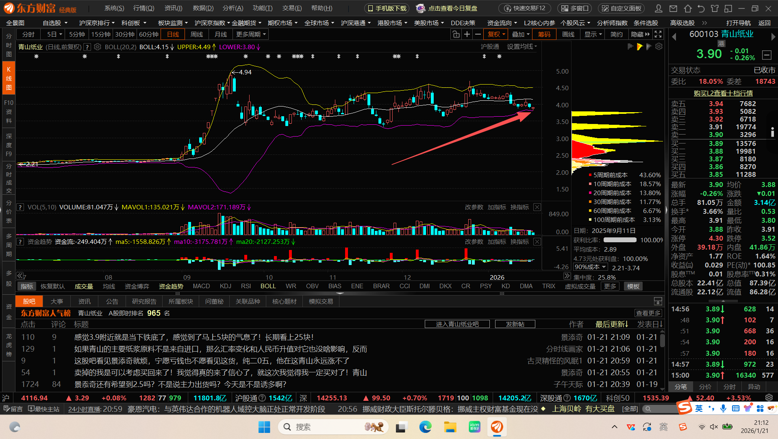Click the multi-window 多窗口 button
The height and width of the screenshot is (439, 778).
click(x=575, y=8)
